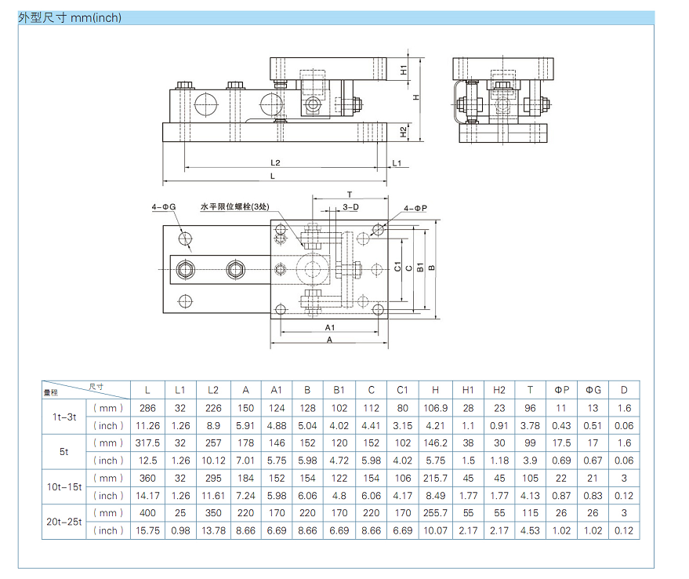Click the 4-ΦP callout in the plan view
The width and height of the screenshot is (689, 579).
coord(415,209)
